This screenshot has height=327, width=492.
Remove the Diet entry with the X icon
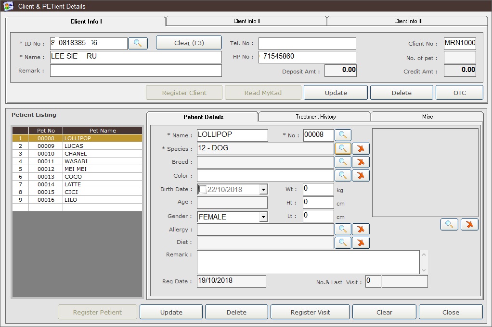click(x=361, y=243)
